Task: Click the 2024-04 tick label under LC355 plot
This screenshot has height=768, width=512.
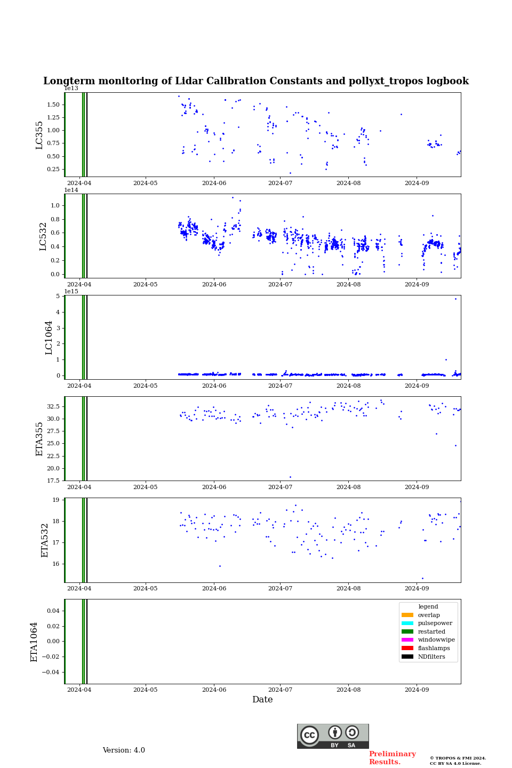Action: coord(79,183)
